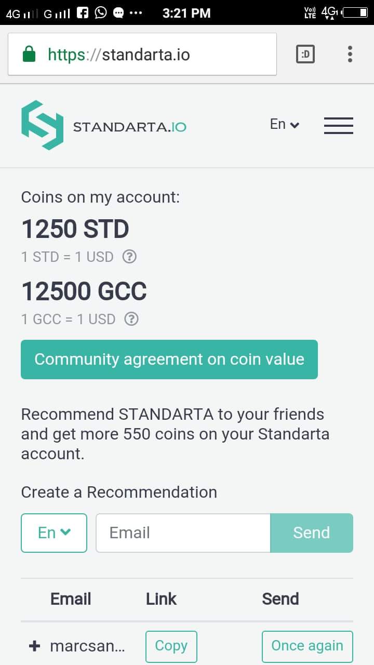Show help for GCC exchange rate
This screenshot has width=374, height=665.
[131, 318]
